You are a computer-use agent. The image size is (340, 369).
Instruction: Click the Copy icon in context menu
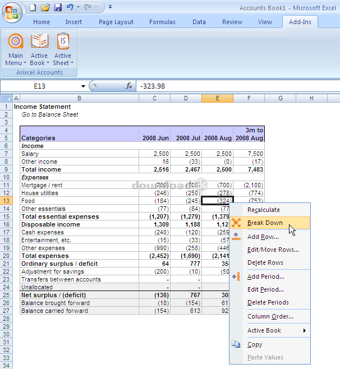[236, 344]
